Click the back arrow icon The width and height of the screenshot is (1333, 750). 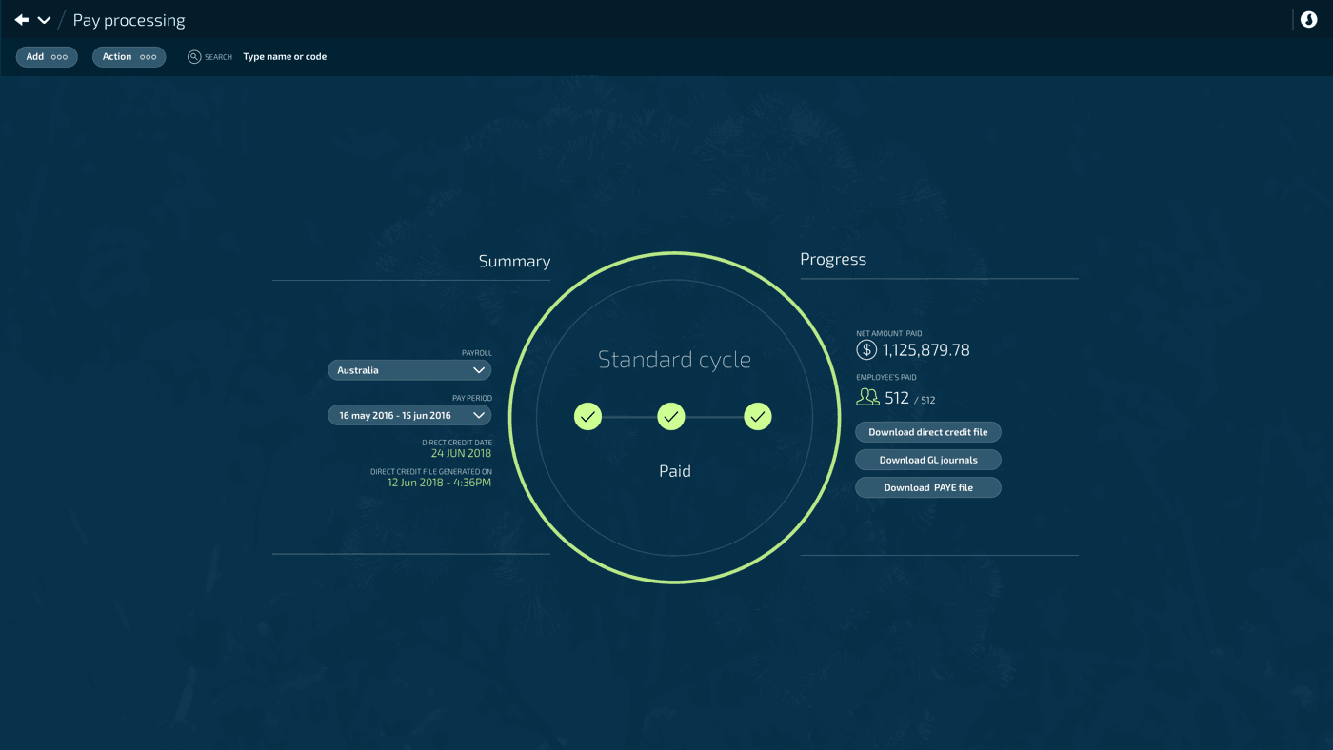(x=22, y=20)
